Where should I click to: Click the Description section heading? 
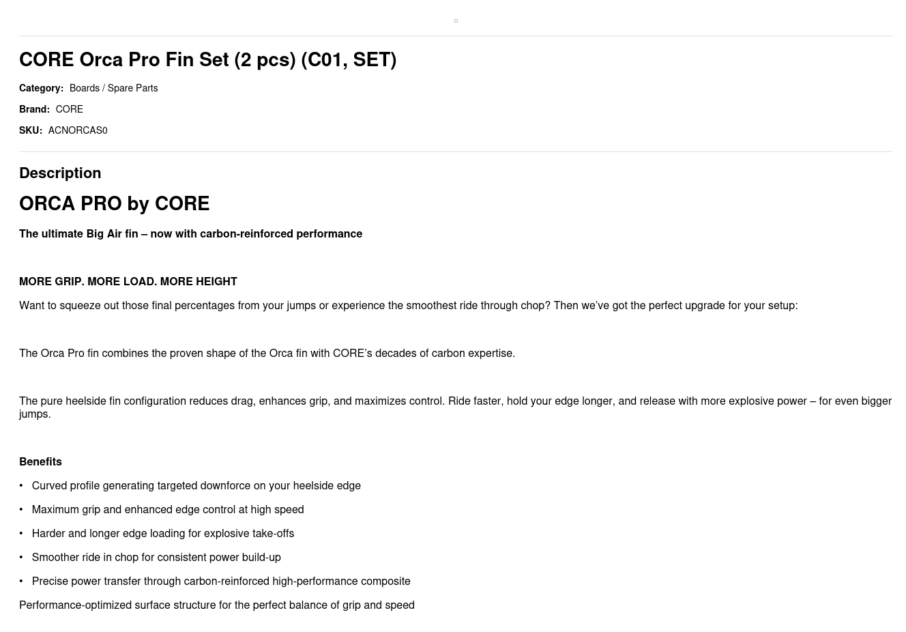(60, 173)
